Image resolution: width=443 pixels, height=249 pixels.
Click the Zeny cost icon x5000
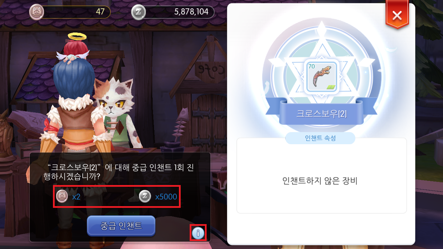(145, 197)
